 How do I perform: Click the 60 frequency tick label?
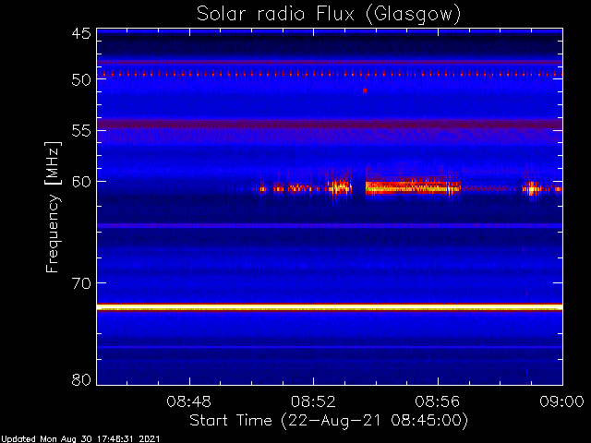pos(81,182)
